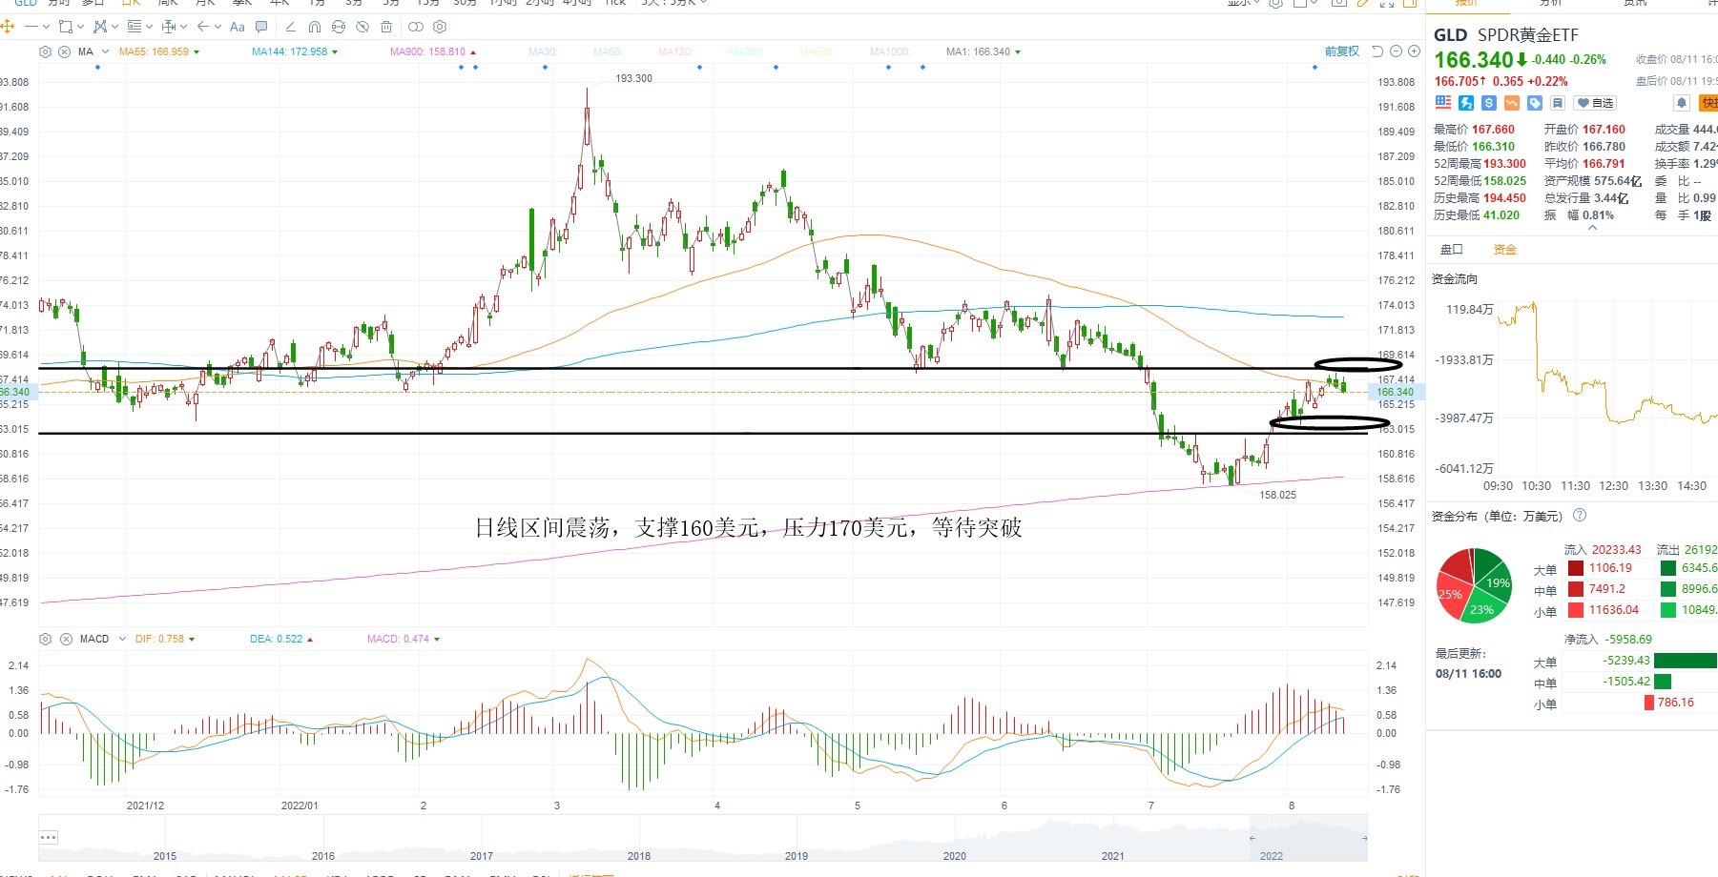Click the 前复权 adjustment link
Image resolution: width=1718 pixels, height=877 pixels.
1341,51
